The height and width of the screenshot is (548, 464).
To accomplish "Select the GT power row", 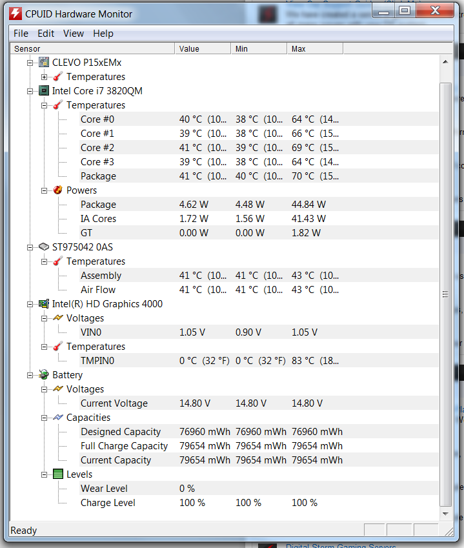I will point(259,233).
